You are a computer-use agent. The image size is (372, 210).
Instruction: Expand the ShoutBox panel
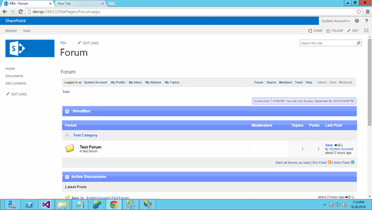67,111
